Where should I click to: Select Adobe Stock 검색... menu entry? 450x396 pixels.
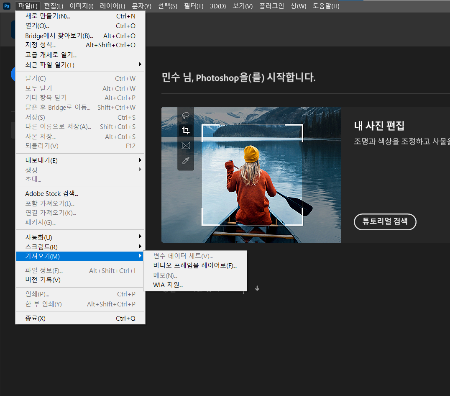(x=80, y=194)
